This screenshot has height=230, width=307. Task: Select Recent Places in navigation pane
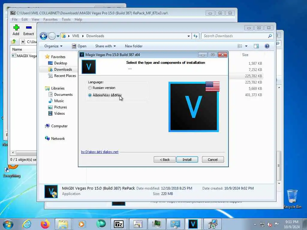tap(62, 76)
